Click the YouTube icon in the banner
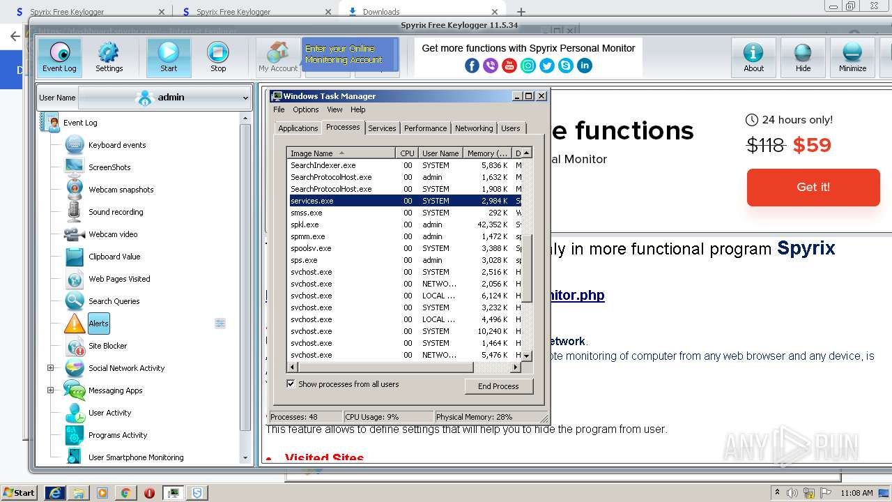The height and width of the screenshot is (502, 892). (x=509, y=66)
